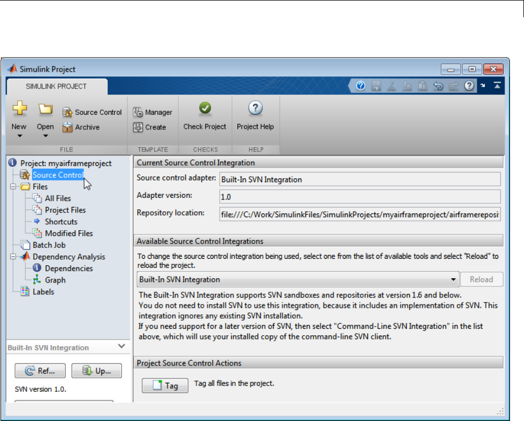Collapse the Dependency Analysis tree node
Screen dimensions: 524x421
pos(13,257)
